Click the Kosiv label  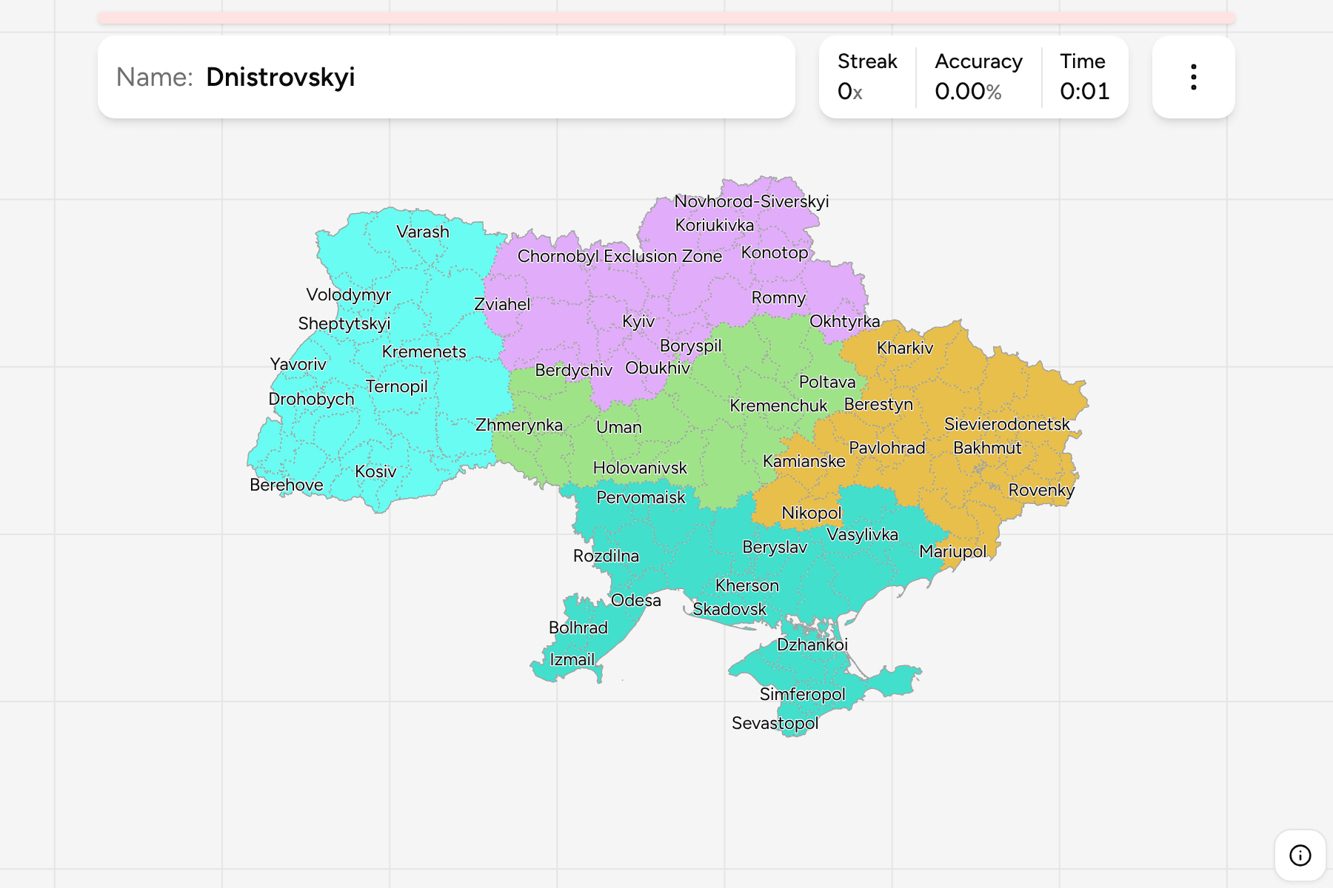[375, 471]
